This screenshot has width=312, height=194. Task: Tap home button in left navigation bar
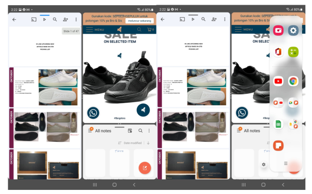tap(114, 185)
